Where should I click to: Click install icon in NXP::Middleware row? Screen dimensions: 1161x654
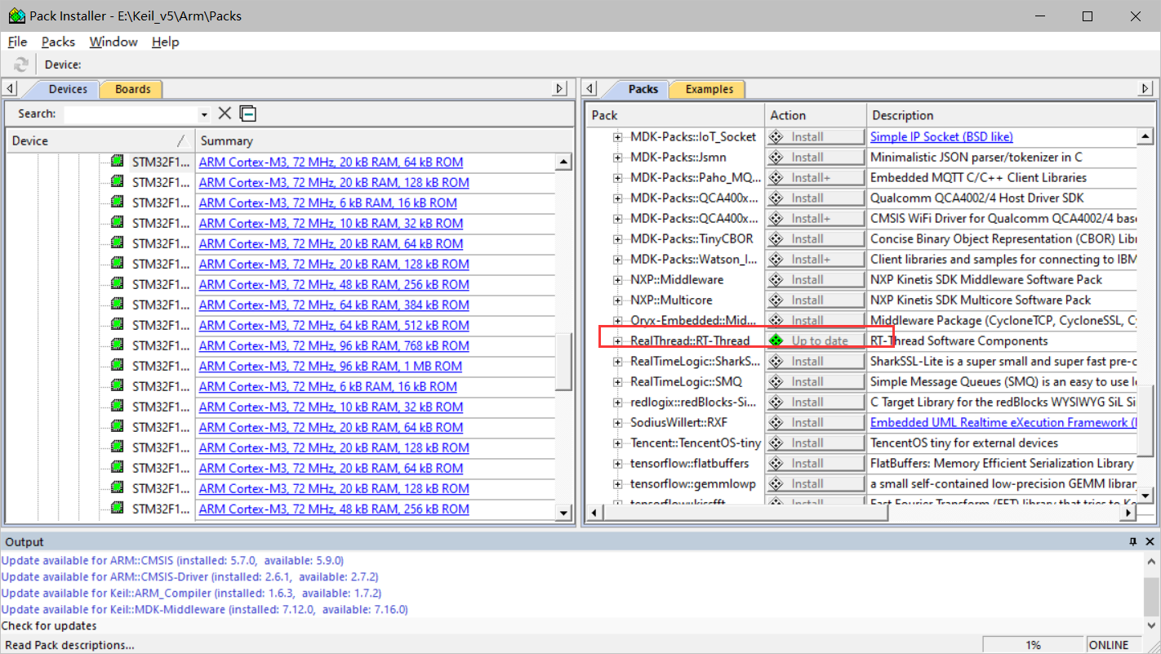pyautogui.click(x=776, y=279)
